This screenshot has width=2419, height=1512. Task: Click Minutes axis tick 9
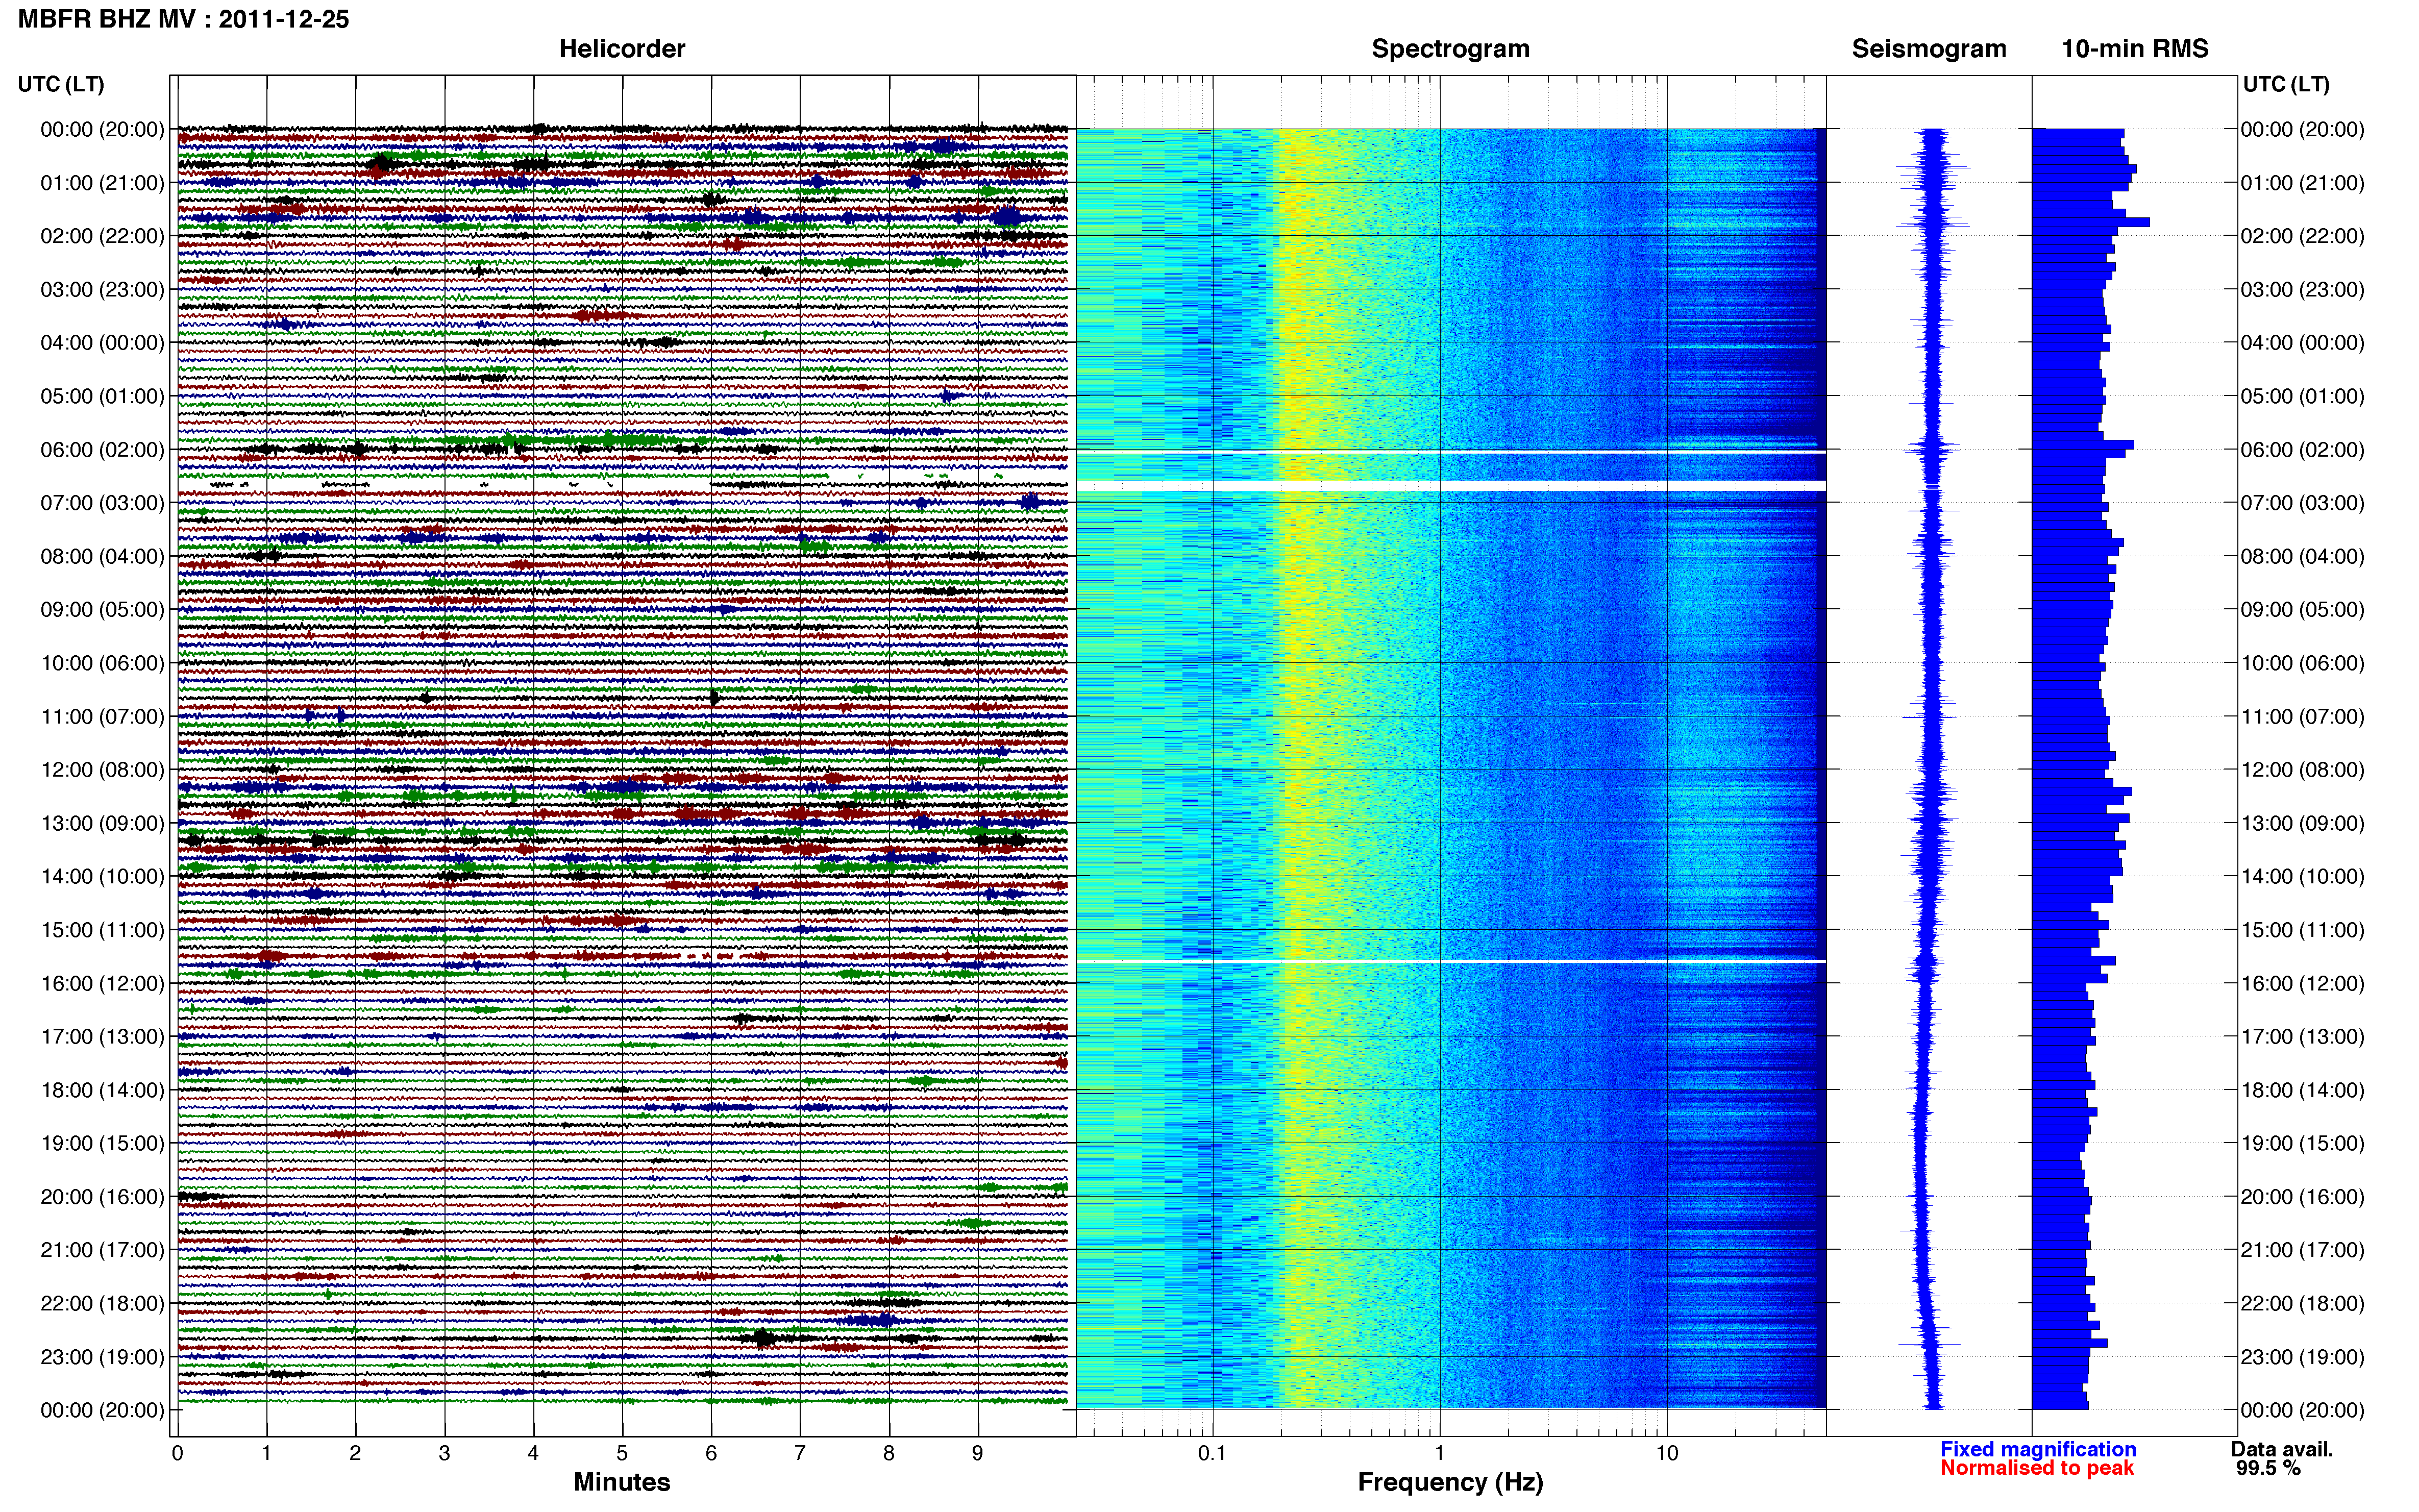point(978,1454)
